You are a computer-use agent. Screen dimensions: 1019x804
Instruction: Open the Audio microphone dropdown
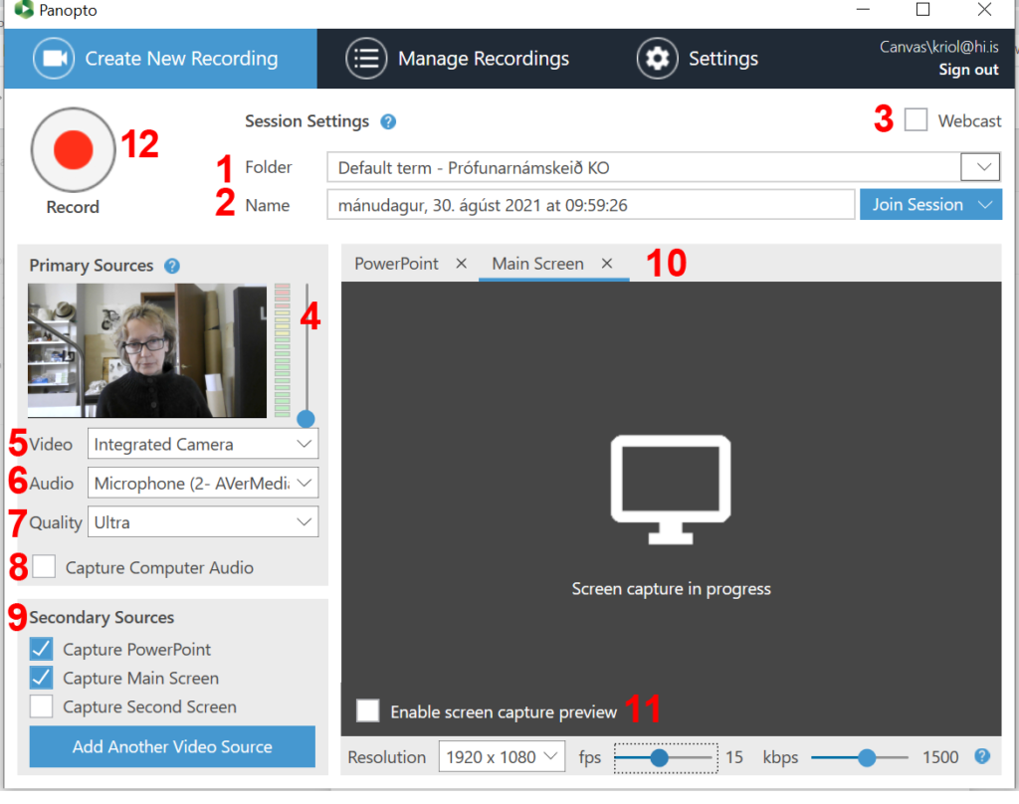(x=203, y=483)
